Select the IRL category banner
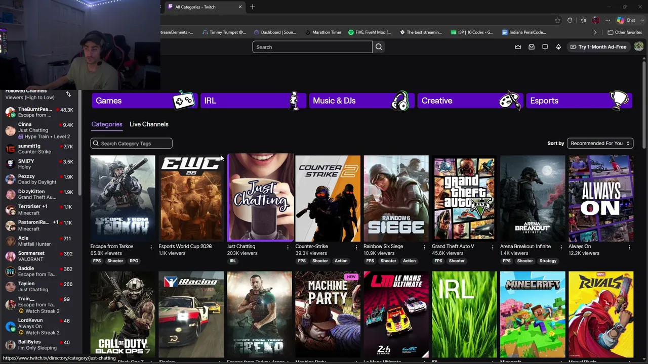This screenshot has width=648, height=364. 253,100
